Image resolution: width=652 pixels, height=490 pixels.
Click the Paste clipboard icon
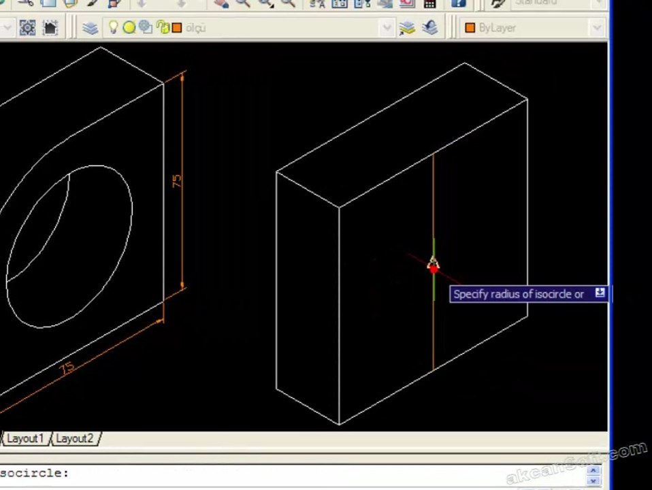[70, 4]
